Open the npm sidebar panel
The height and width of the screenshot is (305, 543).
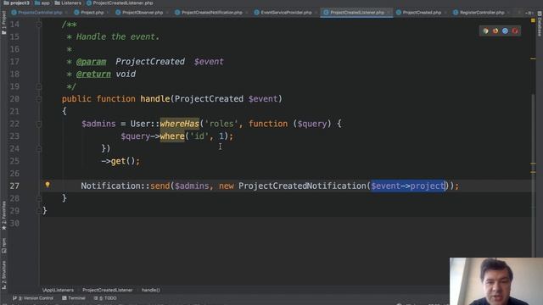[3, 246]
